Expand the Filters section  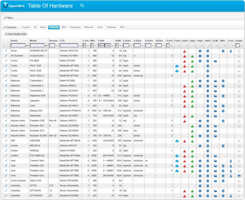[5, 18]
